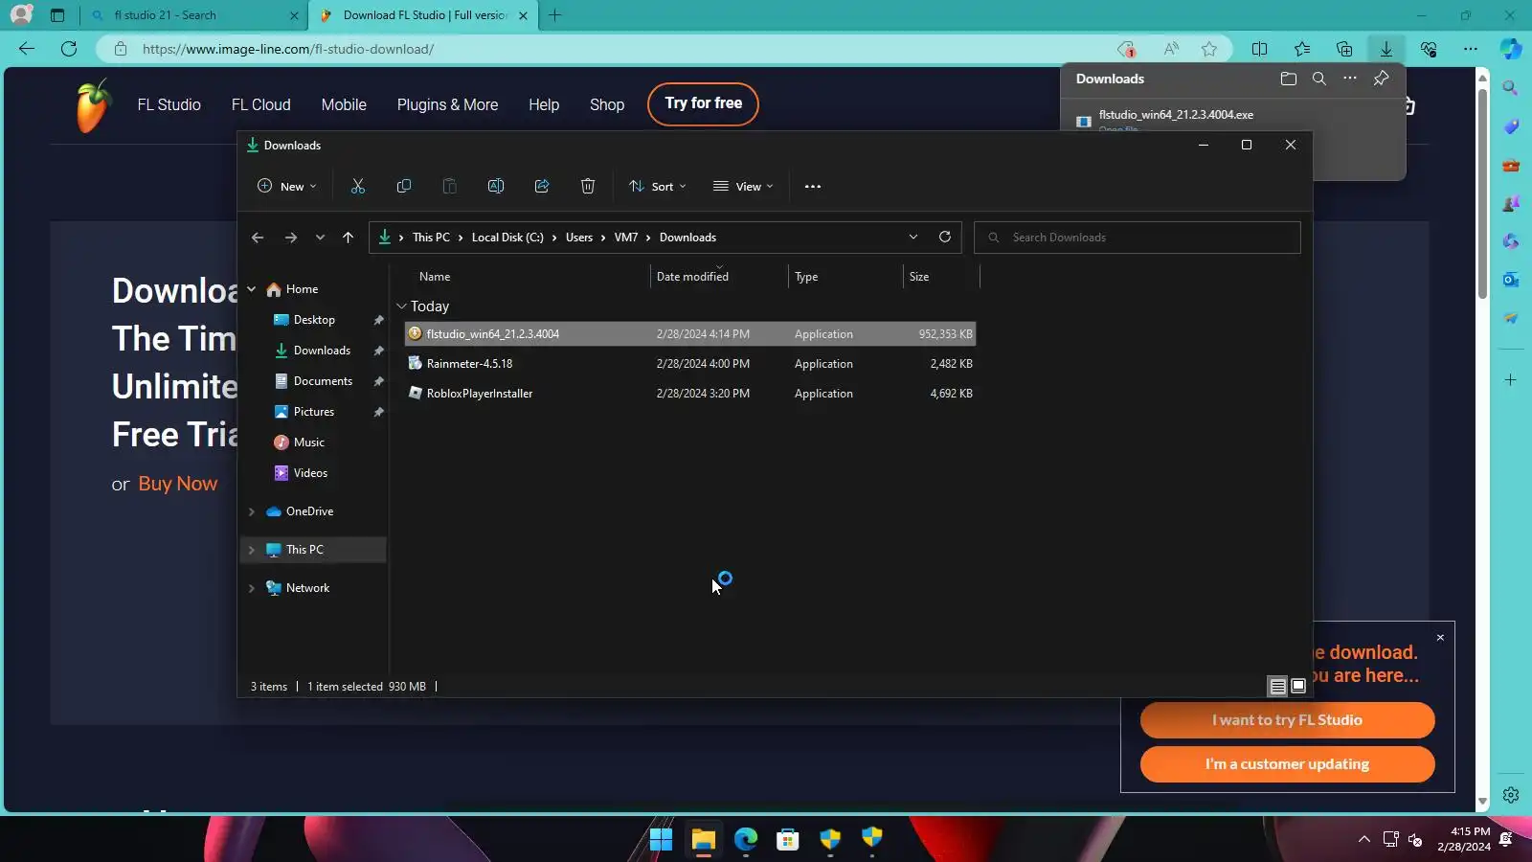This screenshot has height=862, width=1532.
Task: Open Help menu on website
Action: click(x=544, y=105)
